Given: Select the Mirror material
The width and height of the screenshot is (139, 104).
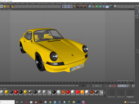Looking at the screenshot, I should tap(30, 92).
